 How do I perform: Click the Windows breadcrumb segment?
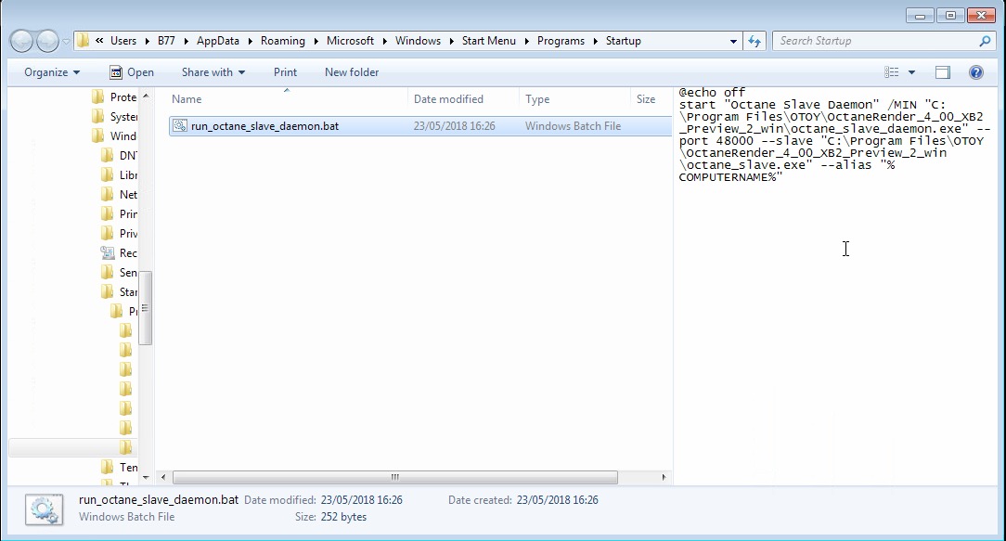click(x=418, y=41)
